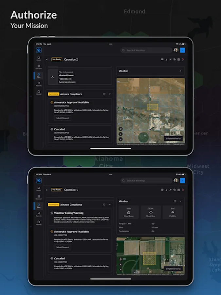Focus search field on Operation 1 screen
The image size is (221, 295).
pos(146,181)
